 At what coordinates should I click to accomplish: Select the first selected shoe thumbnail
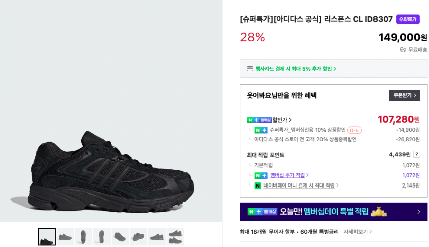[x=47, y=237]
